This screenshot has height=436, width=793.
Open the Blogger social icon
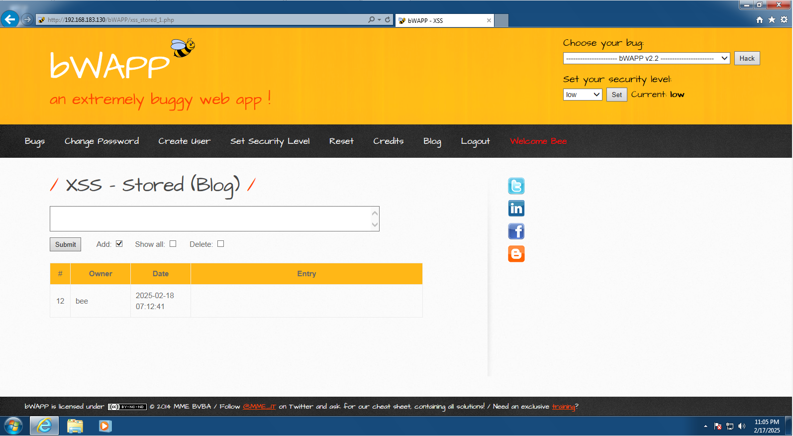coord(516,254)
